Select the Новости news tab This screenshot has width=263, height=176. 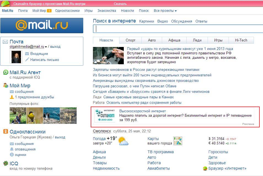pos(106,40)
